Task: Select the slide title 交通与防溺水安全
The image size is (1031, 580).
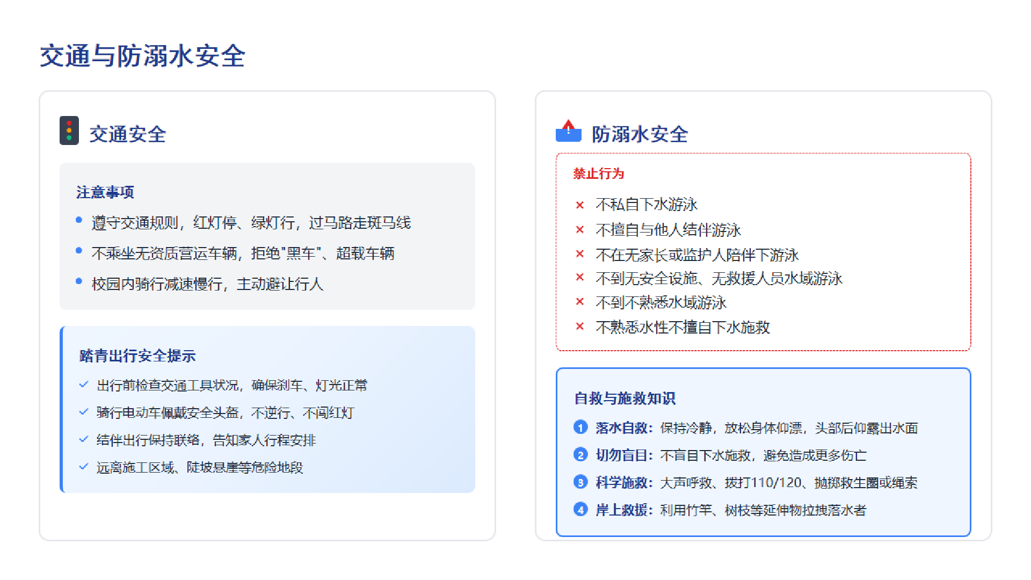Action: (x=142, y=56)
